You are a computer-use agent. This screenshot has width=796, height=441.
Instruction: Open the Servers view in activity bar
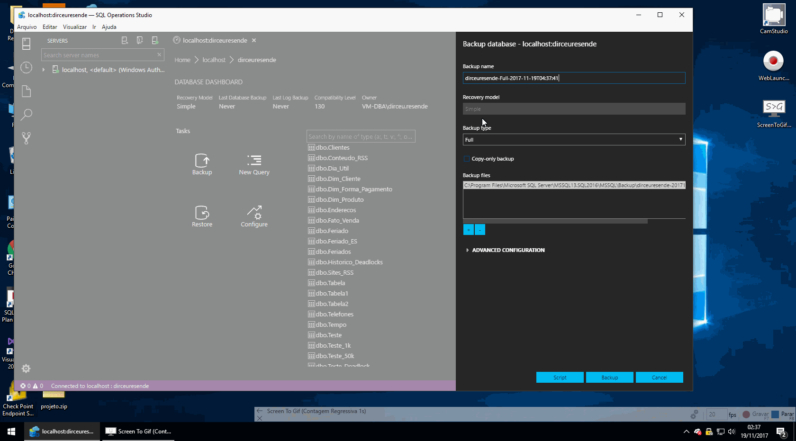[x=26, y=44]
